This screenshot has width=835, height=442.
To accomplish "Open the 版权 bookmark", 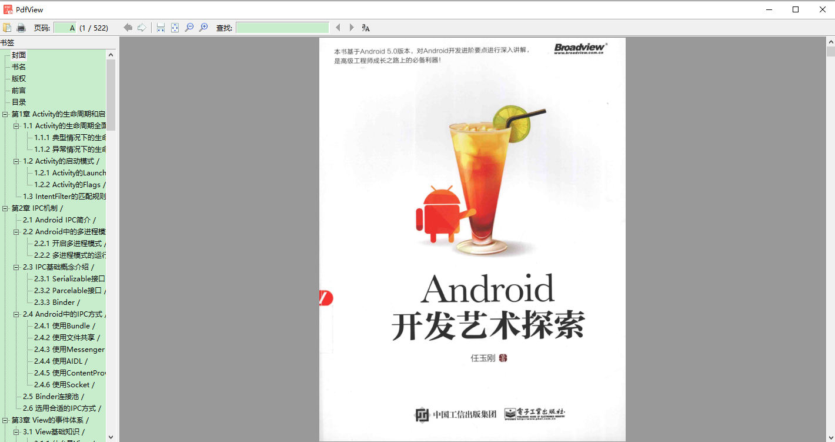I will coord(19,78).
